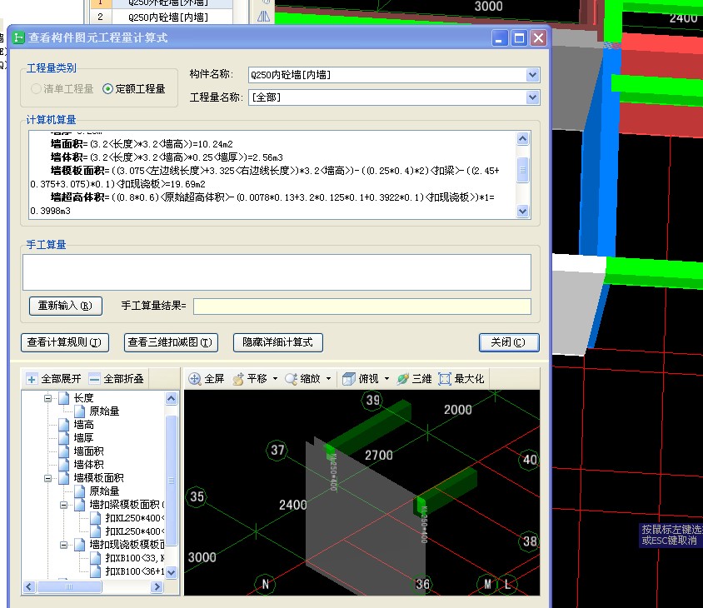This screenshot has height=608, width=703.
Task: Click 查看三维扣减图 button
Action: point(171,342)
